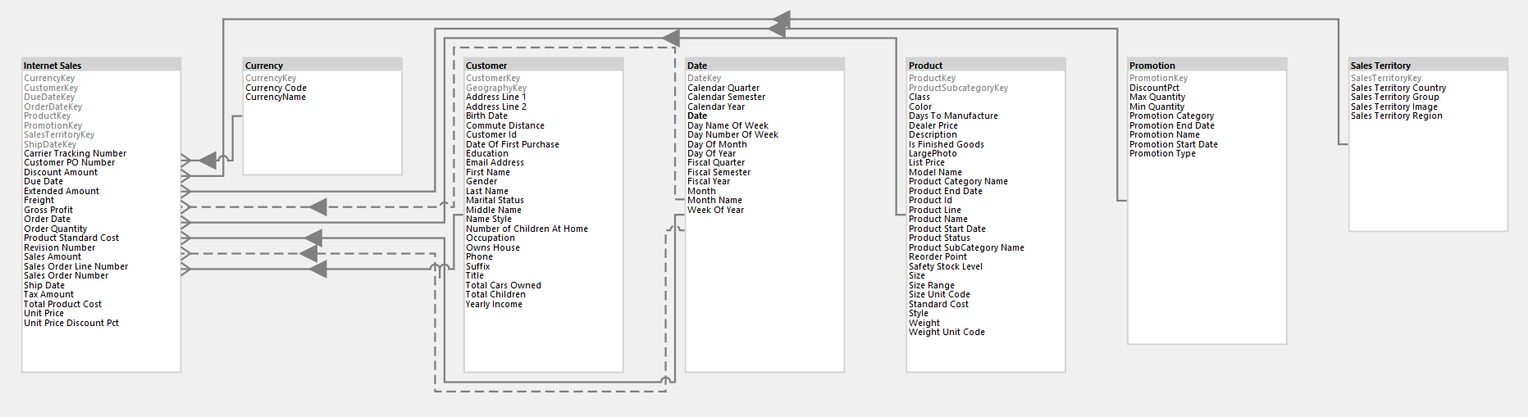Image resolution: width=1528 pixels, height=417 pixels.
Task: Select the Internet Sales table header
Action: click(x=101, y=65)
